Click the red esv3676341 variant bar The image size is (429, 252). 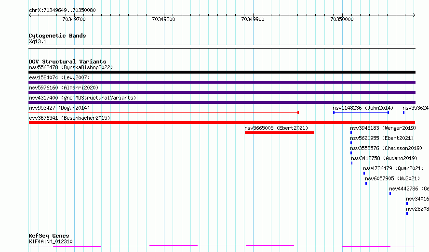pyautogui.click(x=222, y=123)
